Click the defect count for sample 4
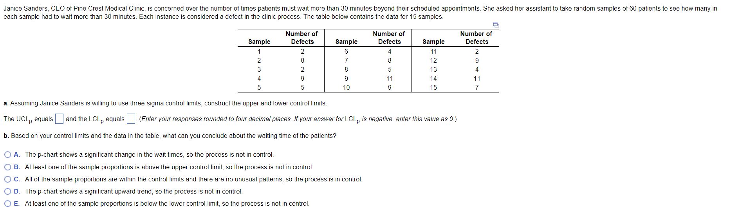This screenshot has height=219, width=731. click(x=302, y=79)
